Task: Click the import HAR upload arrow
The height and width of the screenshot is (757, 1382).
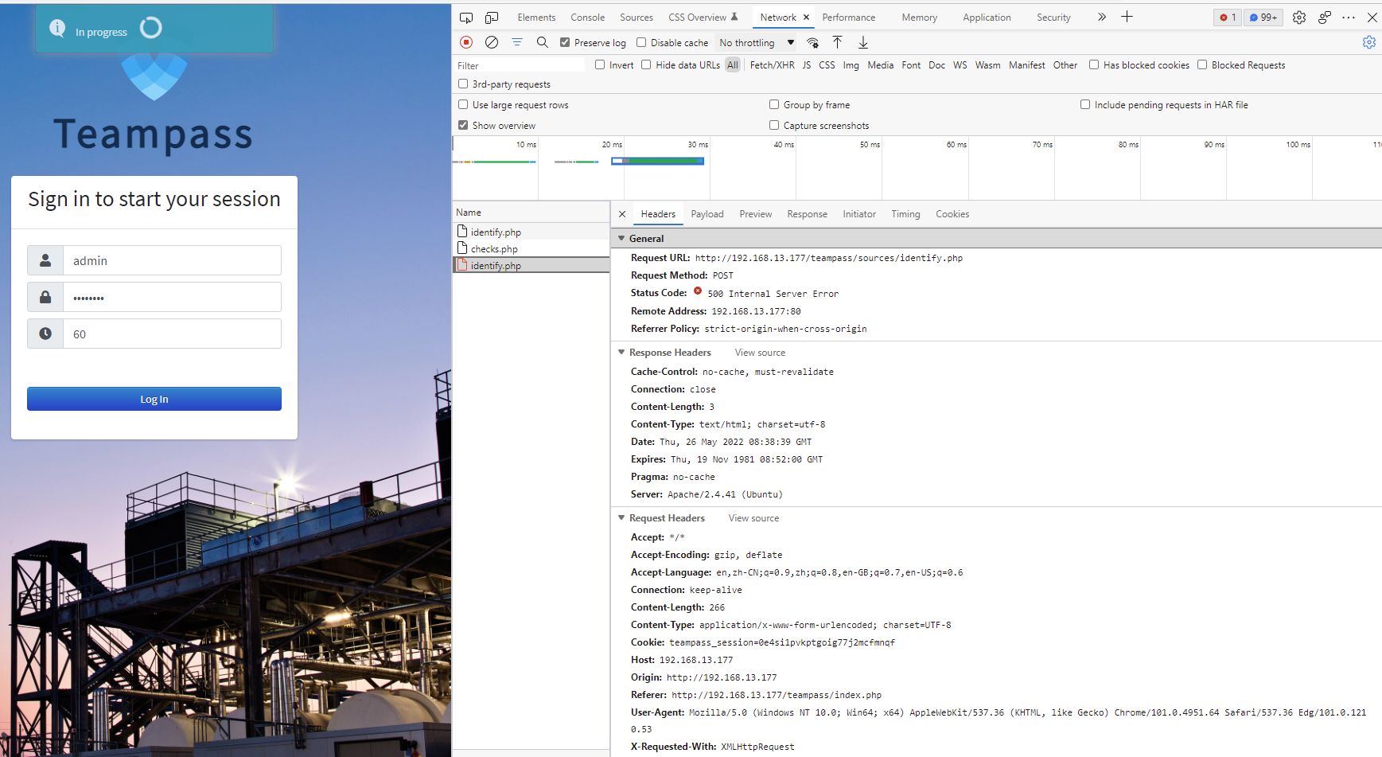Action: coord(837,42)
